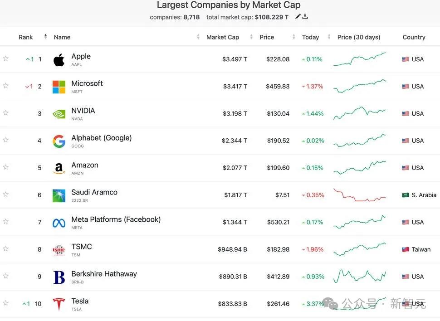Viewport: 440px width, 321px height.
Task: Toggle the favorite star for Apple
Action: point(6,58)
